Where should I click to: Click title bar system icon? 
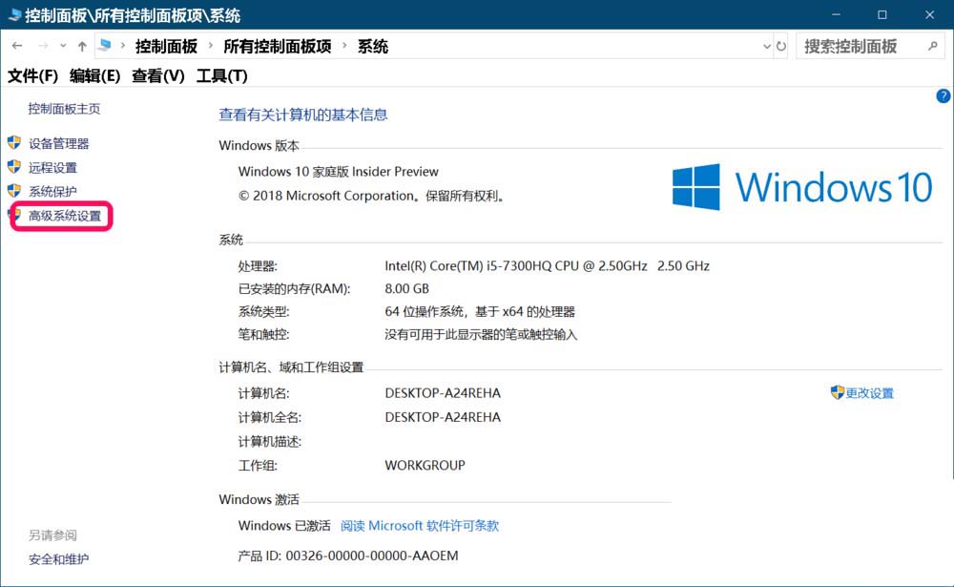(x=14, y=14)
